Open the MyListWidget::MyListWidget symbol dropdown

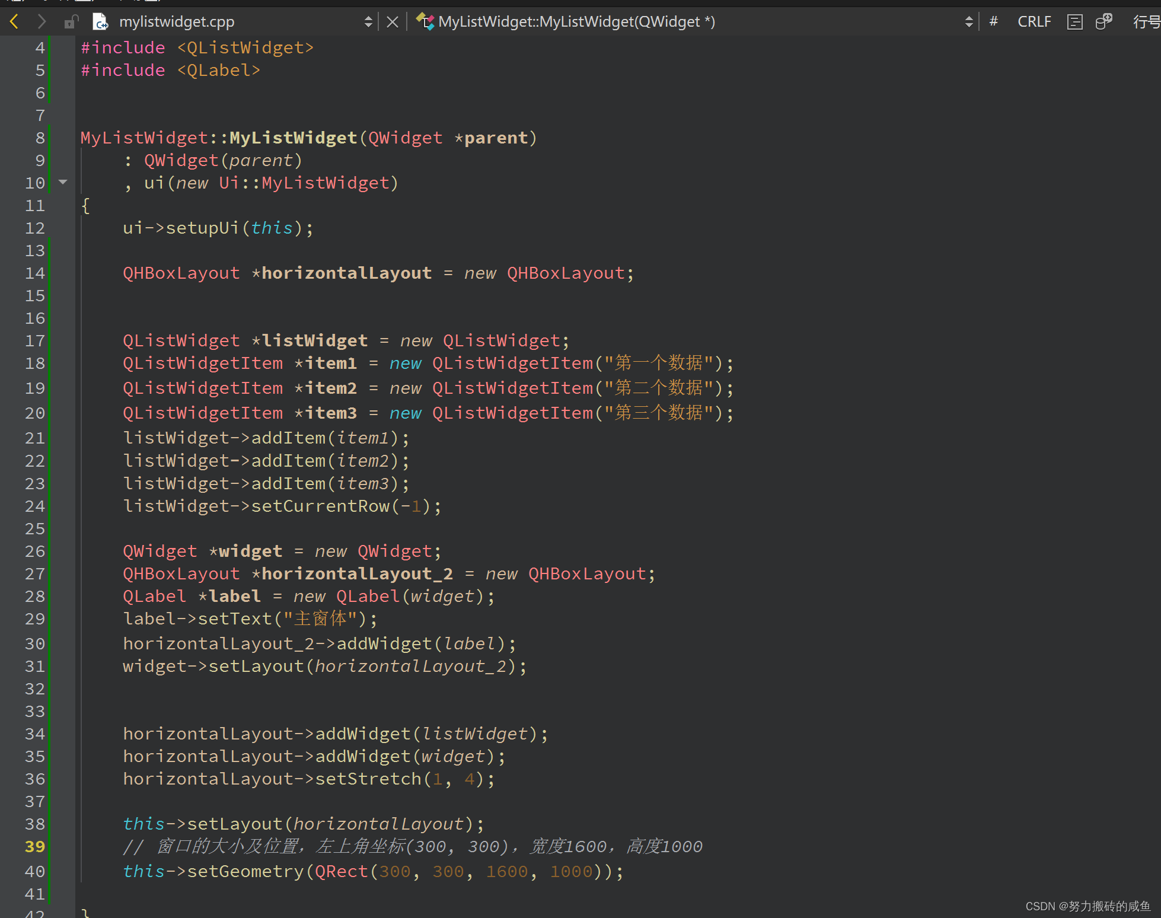click(969, 22)
